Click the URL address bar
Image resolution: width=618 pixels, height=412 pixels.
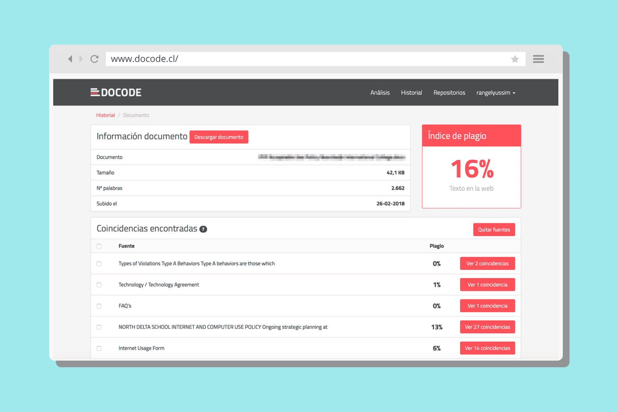tap(305, 59)
